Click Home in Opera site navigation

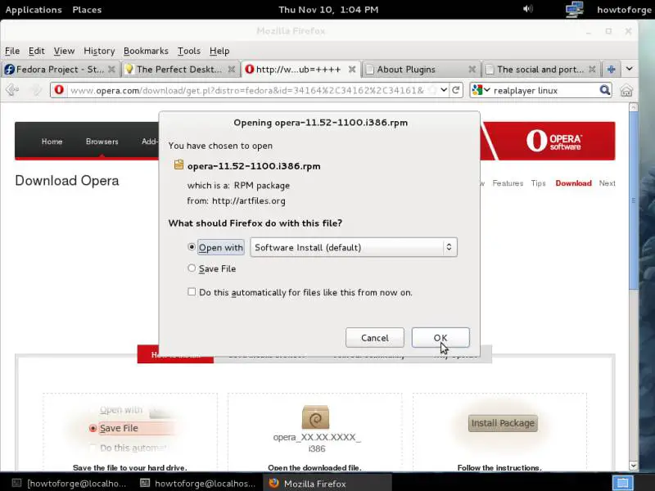(52, 141)
